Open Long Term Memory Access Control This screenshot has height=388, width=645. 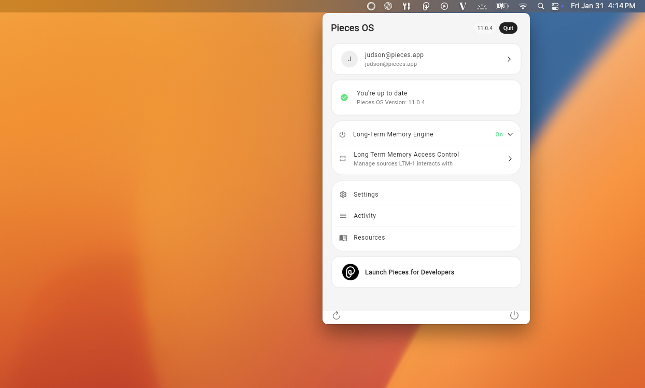[426, 159]
